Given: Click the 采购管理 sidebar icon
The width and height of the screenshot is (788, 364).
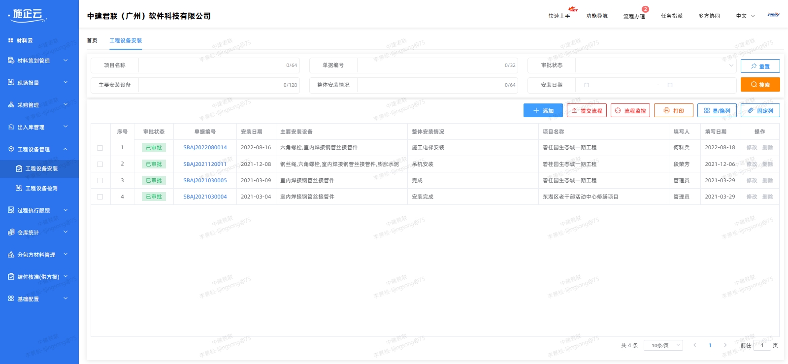Looking at the screenshot, I should (11, 105).
